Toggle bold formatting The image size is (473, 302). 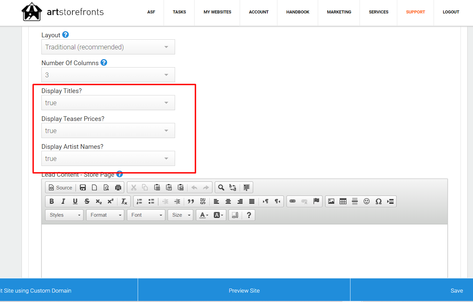pos(52,201)
